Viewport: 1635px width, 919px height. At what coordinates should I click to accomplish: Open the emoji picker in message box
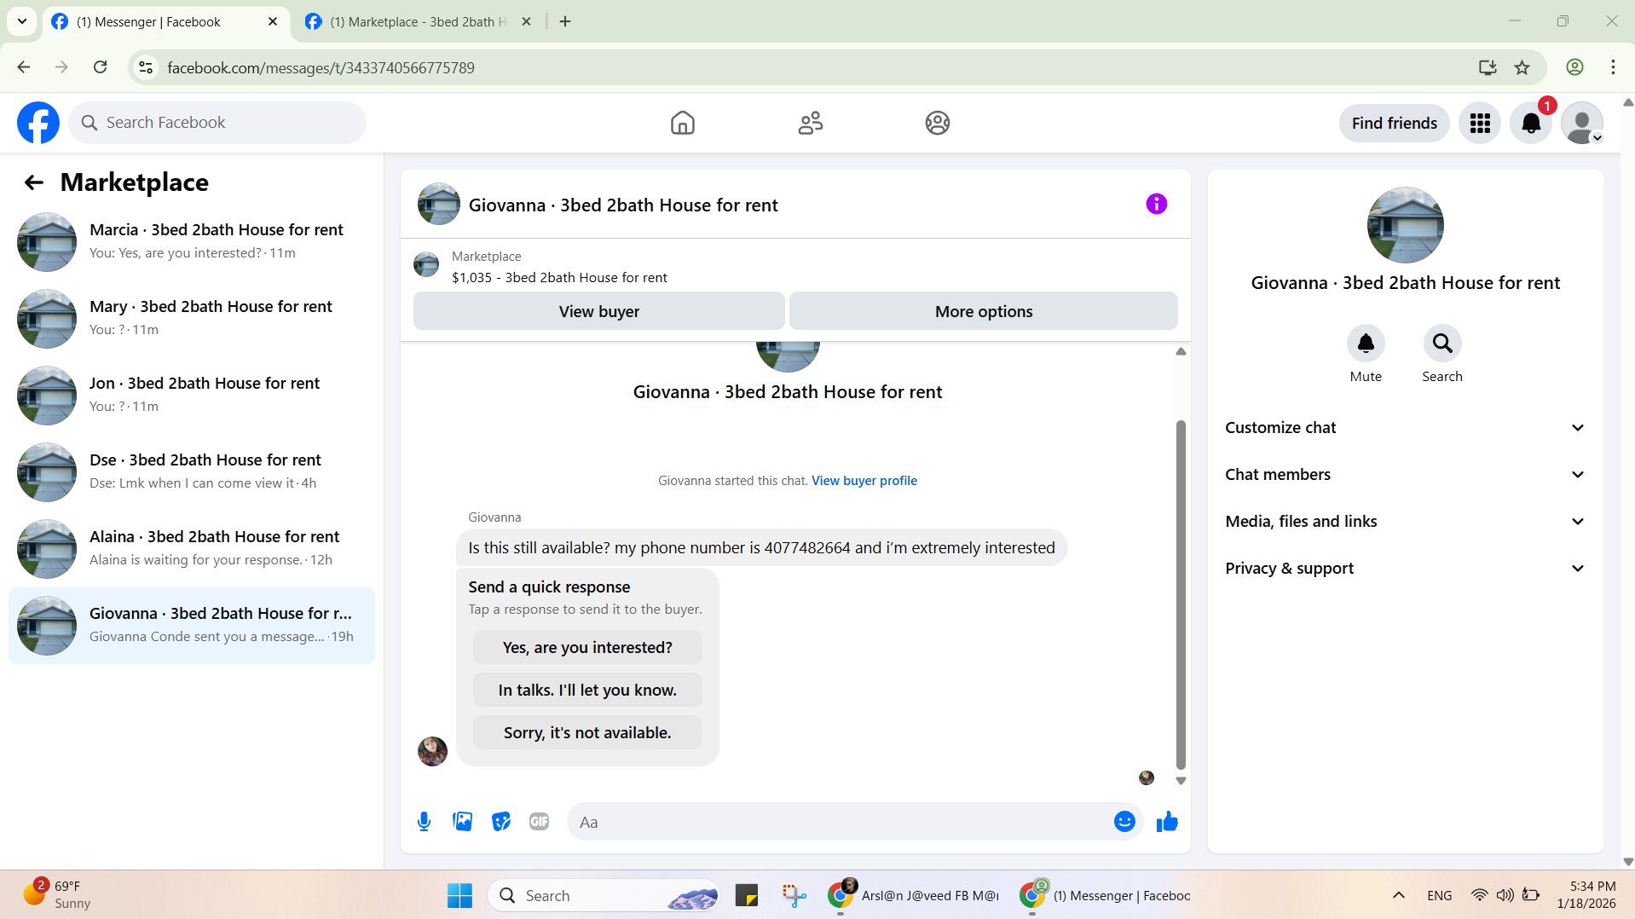pos(1124,822)
